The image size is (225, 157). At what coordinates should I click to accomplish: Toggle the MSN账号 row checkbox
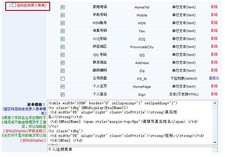tap(63, 23)
